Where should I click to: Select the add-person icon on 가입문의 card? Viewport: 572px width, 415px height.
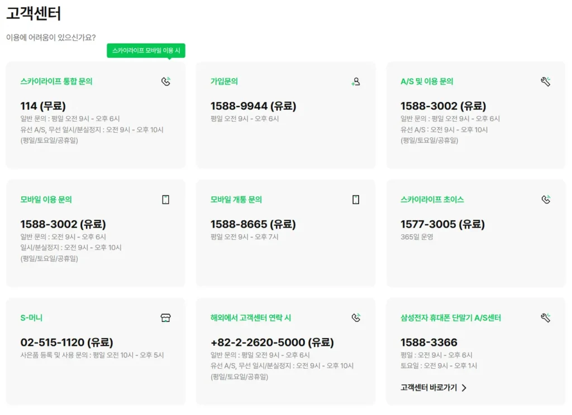(356, 81)
